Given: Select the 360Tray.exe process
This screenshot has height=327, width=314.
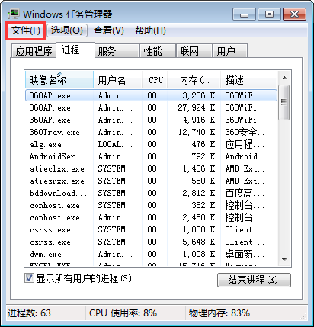Looking at the screenshot, I should [151, 132].
